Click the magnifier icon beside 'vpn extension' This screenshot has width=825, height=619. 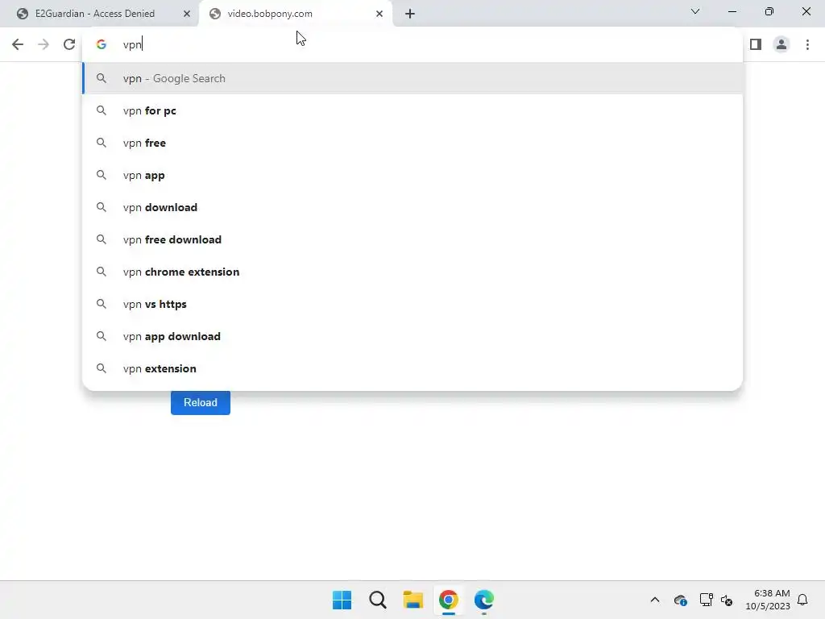pos(102,368)
